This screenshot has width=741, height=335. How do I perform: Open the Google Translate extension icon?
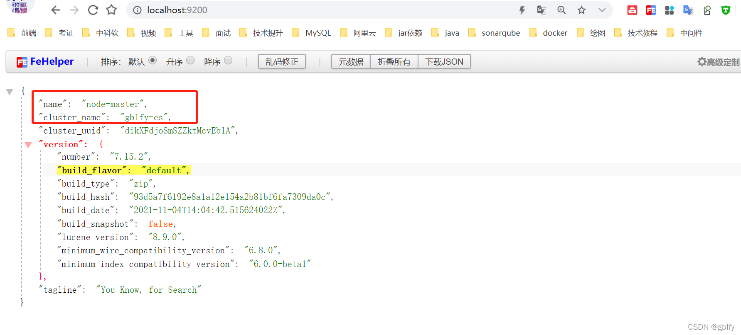[x=688, y=10]
